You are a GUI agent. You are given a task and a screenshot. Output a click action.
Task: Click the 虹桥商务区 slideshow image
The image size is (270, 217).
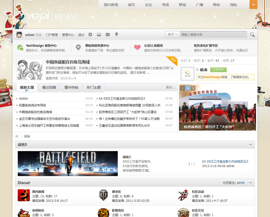(x=217, y=107)
